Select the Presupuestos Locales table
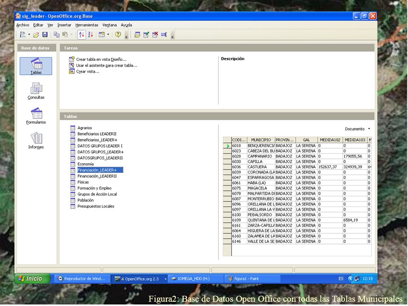The height and width of the screenshot is (306, 408). (x=92, y=206)
